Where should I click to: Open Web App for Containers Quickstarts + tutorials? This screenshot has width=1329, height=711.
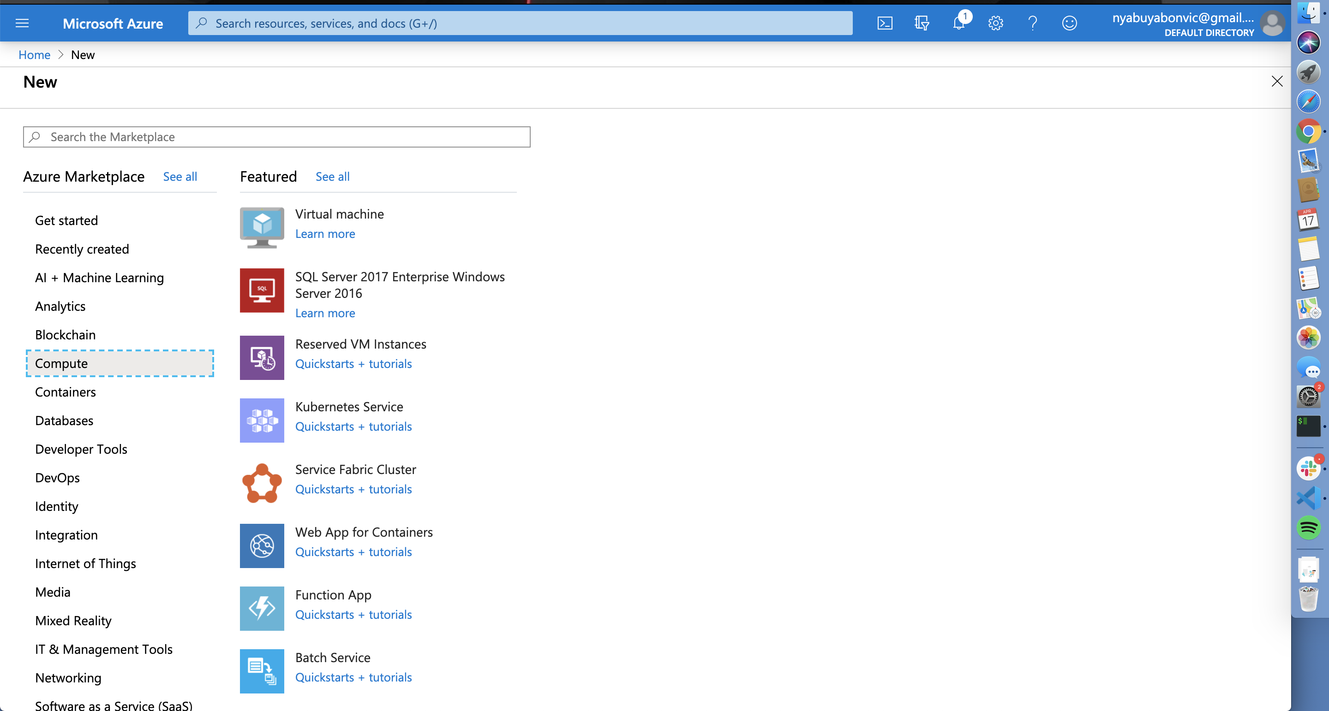pyautogui.click(x=353, y=551)
